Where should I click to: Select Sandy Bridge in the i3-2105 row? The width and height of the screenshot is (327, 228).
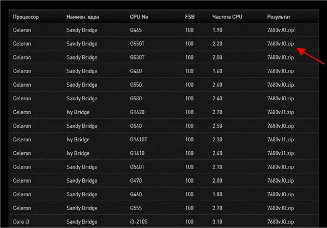[82, 222]
